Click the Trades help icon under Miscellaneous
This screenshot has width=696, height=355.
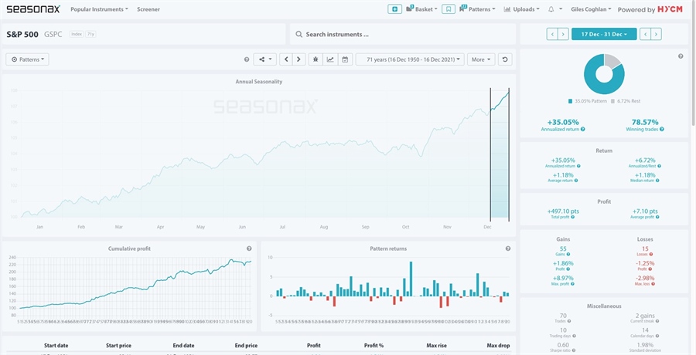coord(569,321)
